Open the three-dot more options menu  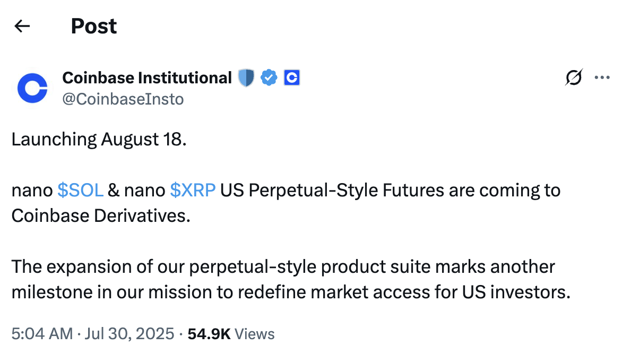pos(602,78)
